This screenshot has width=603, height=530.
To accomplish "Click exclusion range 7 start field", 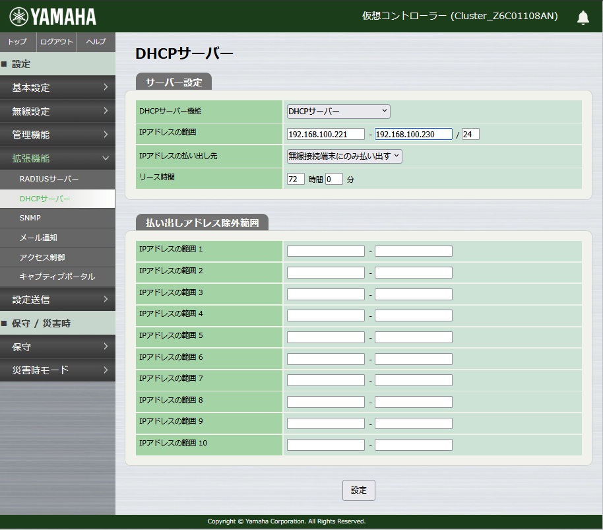I will pyautogui.click(x=326, y=380).
